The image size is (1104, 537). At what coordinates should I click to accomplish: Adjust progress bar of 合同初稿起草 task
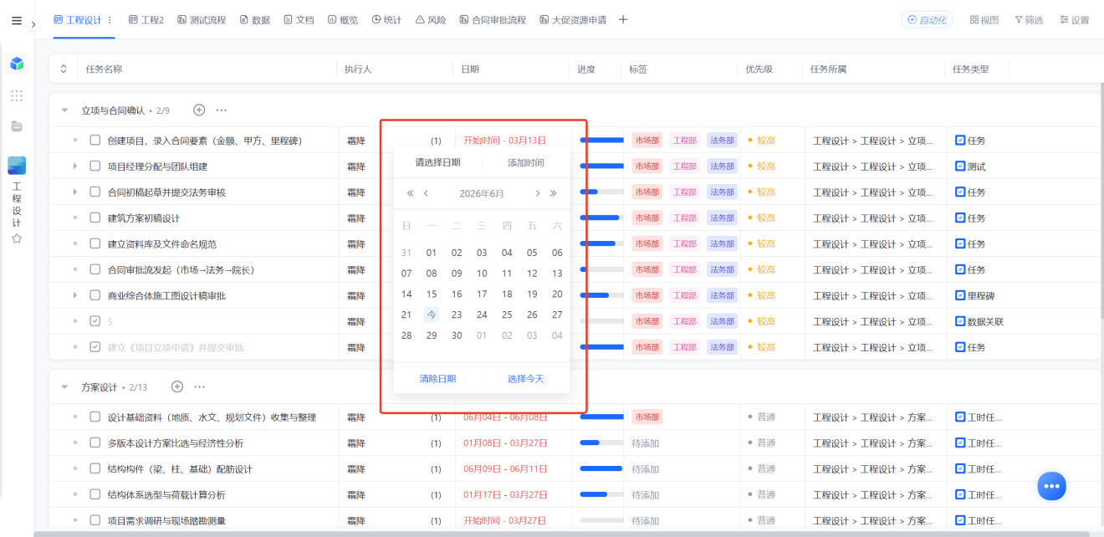point(602,192)
